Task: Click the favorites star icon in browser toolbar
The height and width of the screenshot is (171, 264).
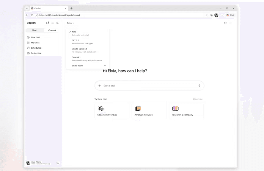Action: (211, 15)
